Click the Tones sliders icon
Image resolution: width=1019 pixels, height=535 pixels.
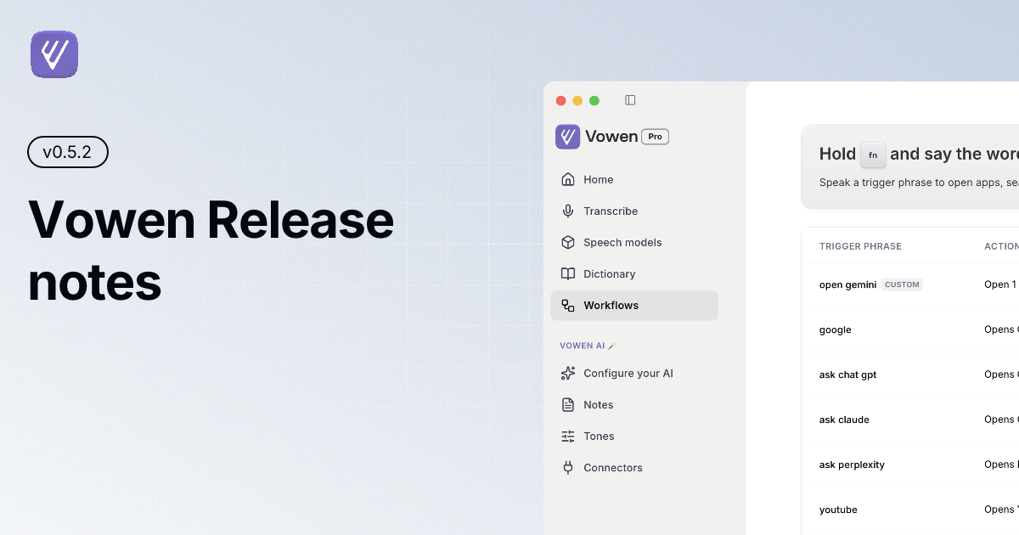[568, 436]
